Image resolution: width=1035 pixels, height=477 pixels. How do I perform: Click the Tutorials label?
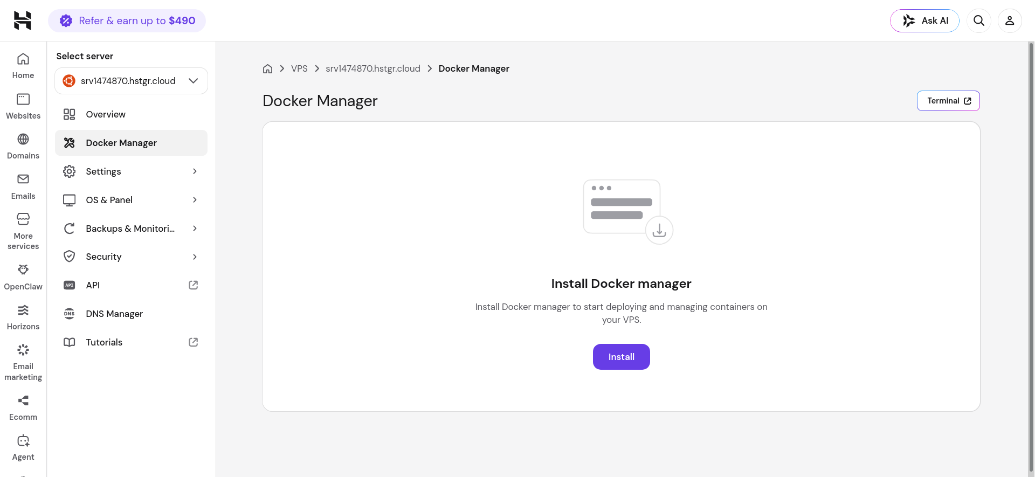(104, 342)
